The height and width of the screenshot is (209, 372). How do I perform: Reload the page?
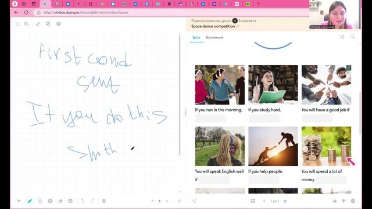[26, 12]
